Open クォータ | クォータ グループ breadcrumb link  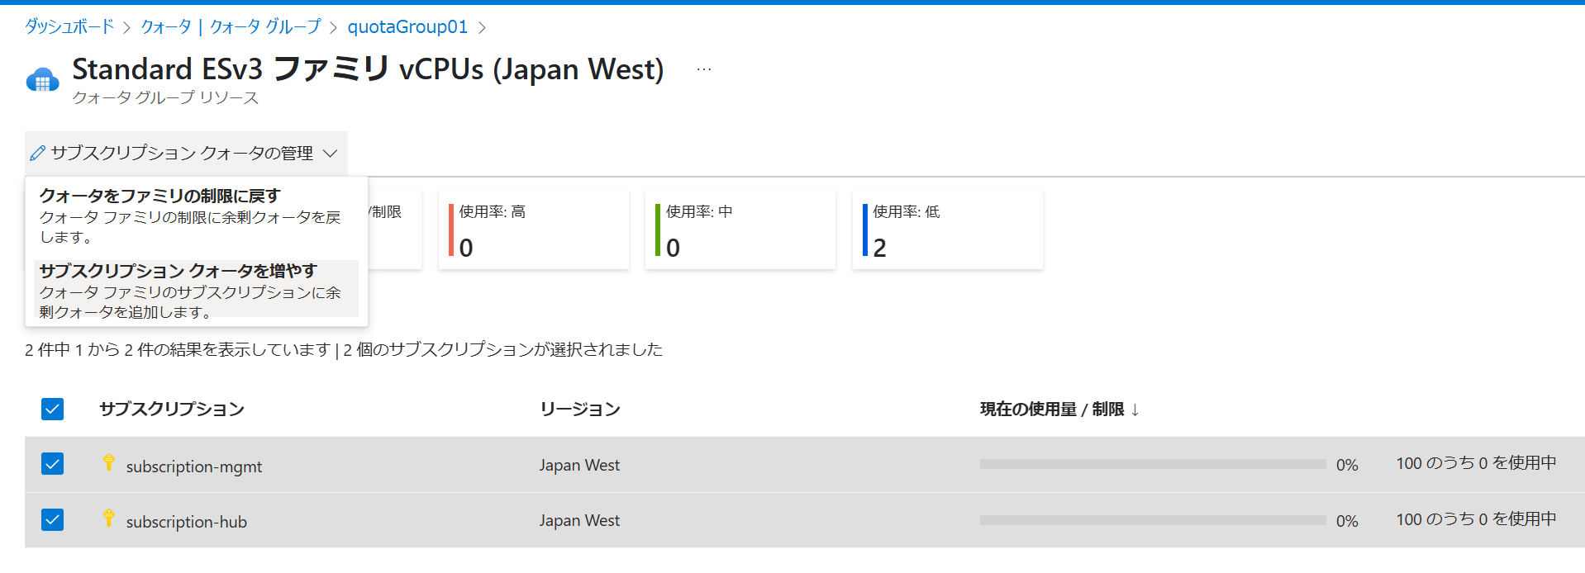point(231,27)
